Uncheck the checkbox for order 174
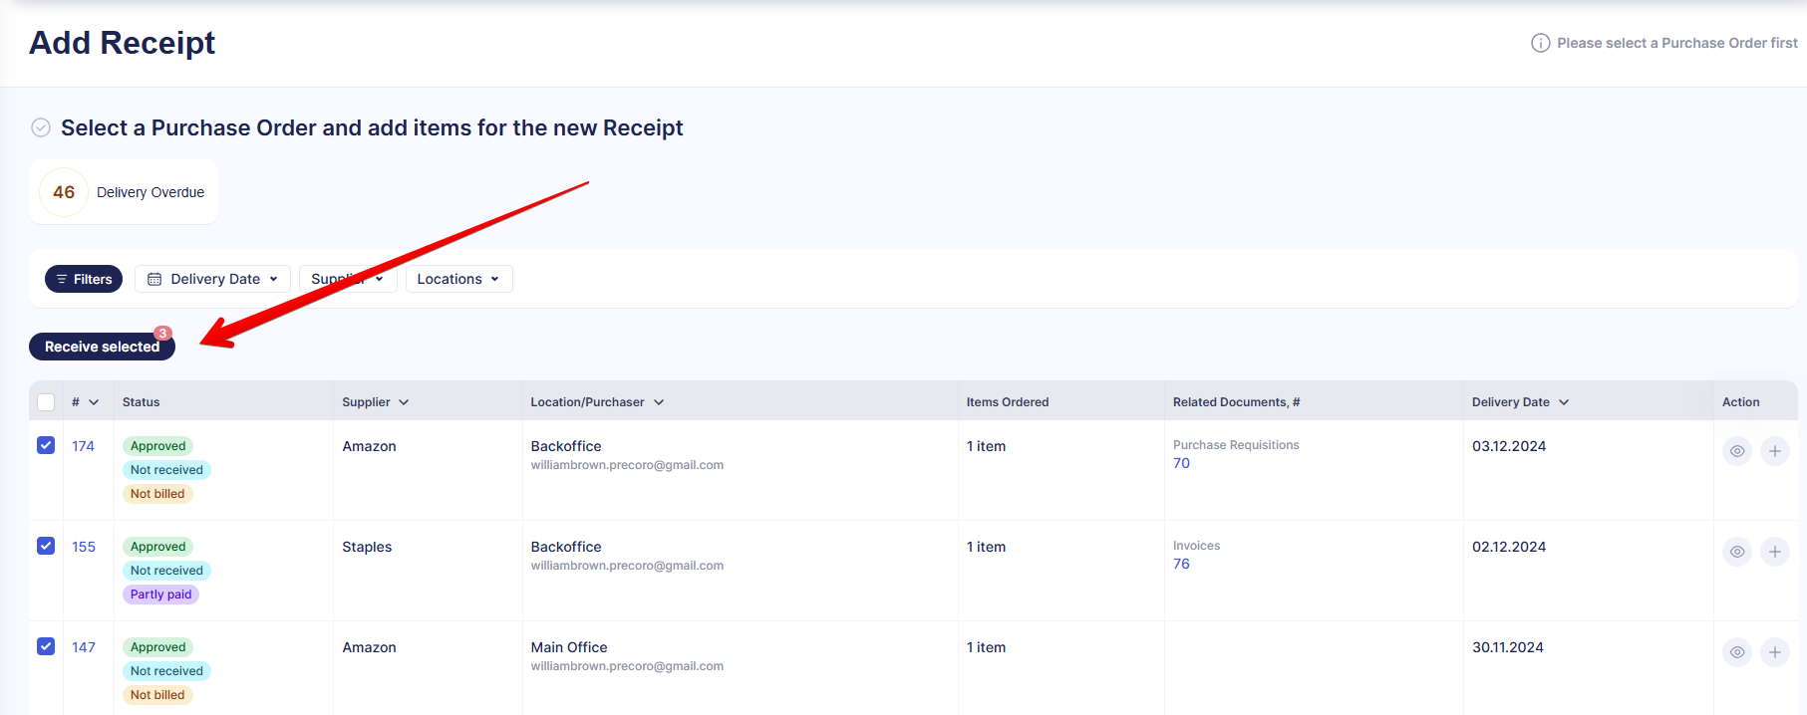The width and height of the screenshot is (1807, 715). click(x=46, y=445)
